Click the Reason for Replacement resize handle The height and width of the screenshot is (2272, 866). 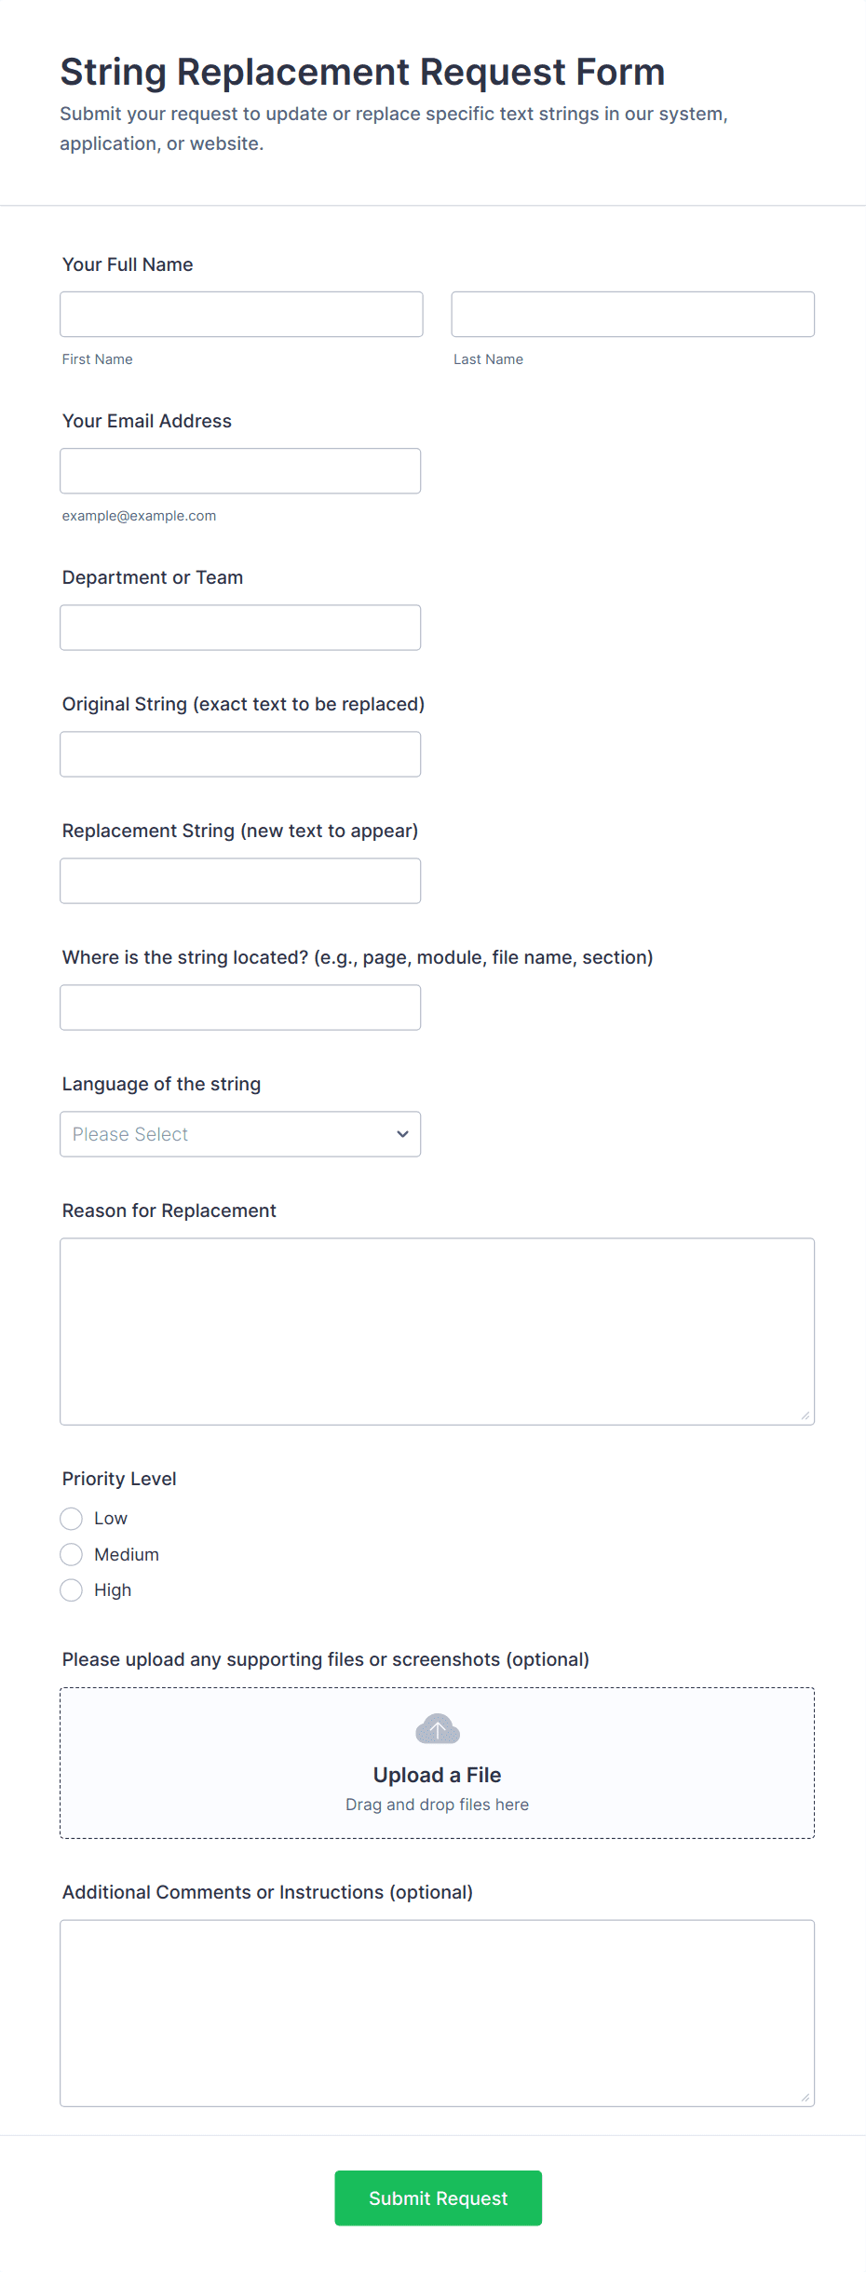point(805,1416)
